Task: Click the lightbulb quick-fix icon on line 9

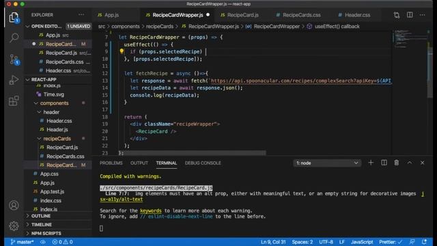Action: (122, 51)
